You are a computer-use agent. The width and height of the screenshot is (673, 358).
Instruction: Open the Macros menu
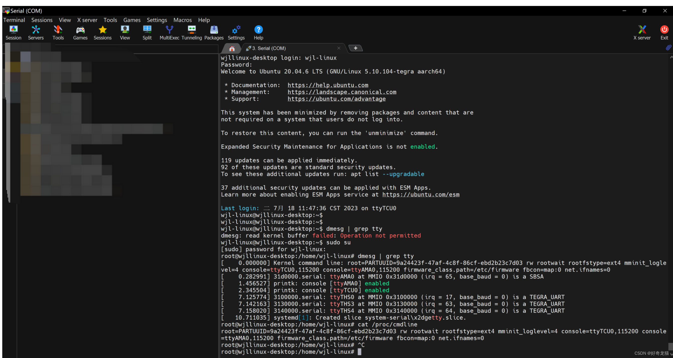(x=182, y=20)
